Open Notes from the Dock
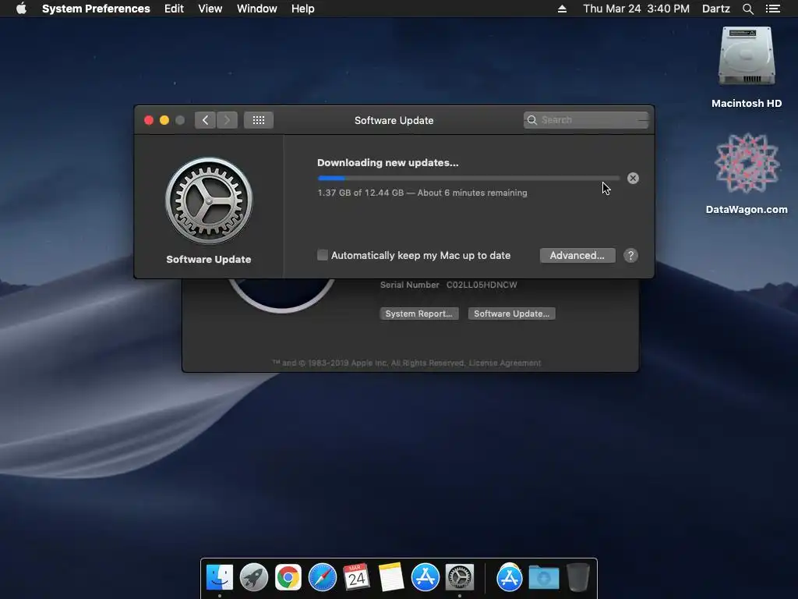 [x=391, y=578]
